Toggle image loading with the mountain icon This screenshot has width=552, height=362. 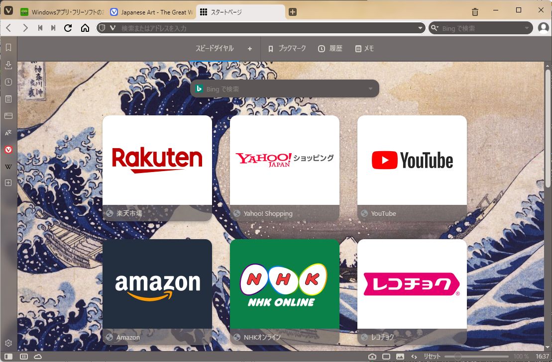tap(400, 356)
